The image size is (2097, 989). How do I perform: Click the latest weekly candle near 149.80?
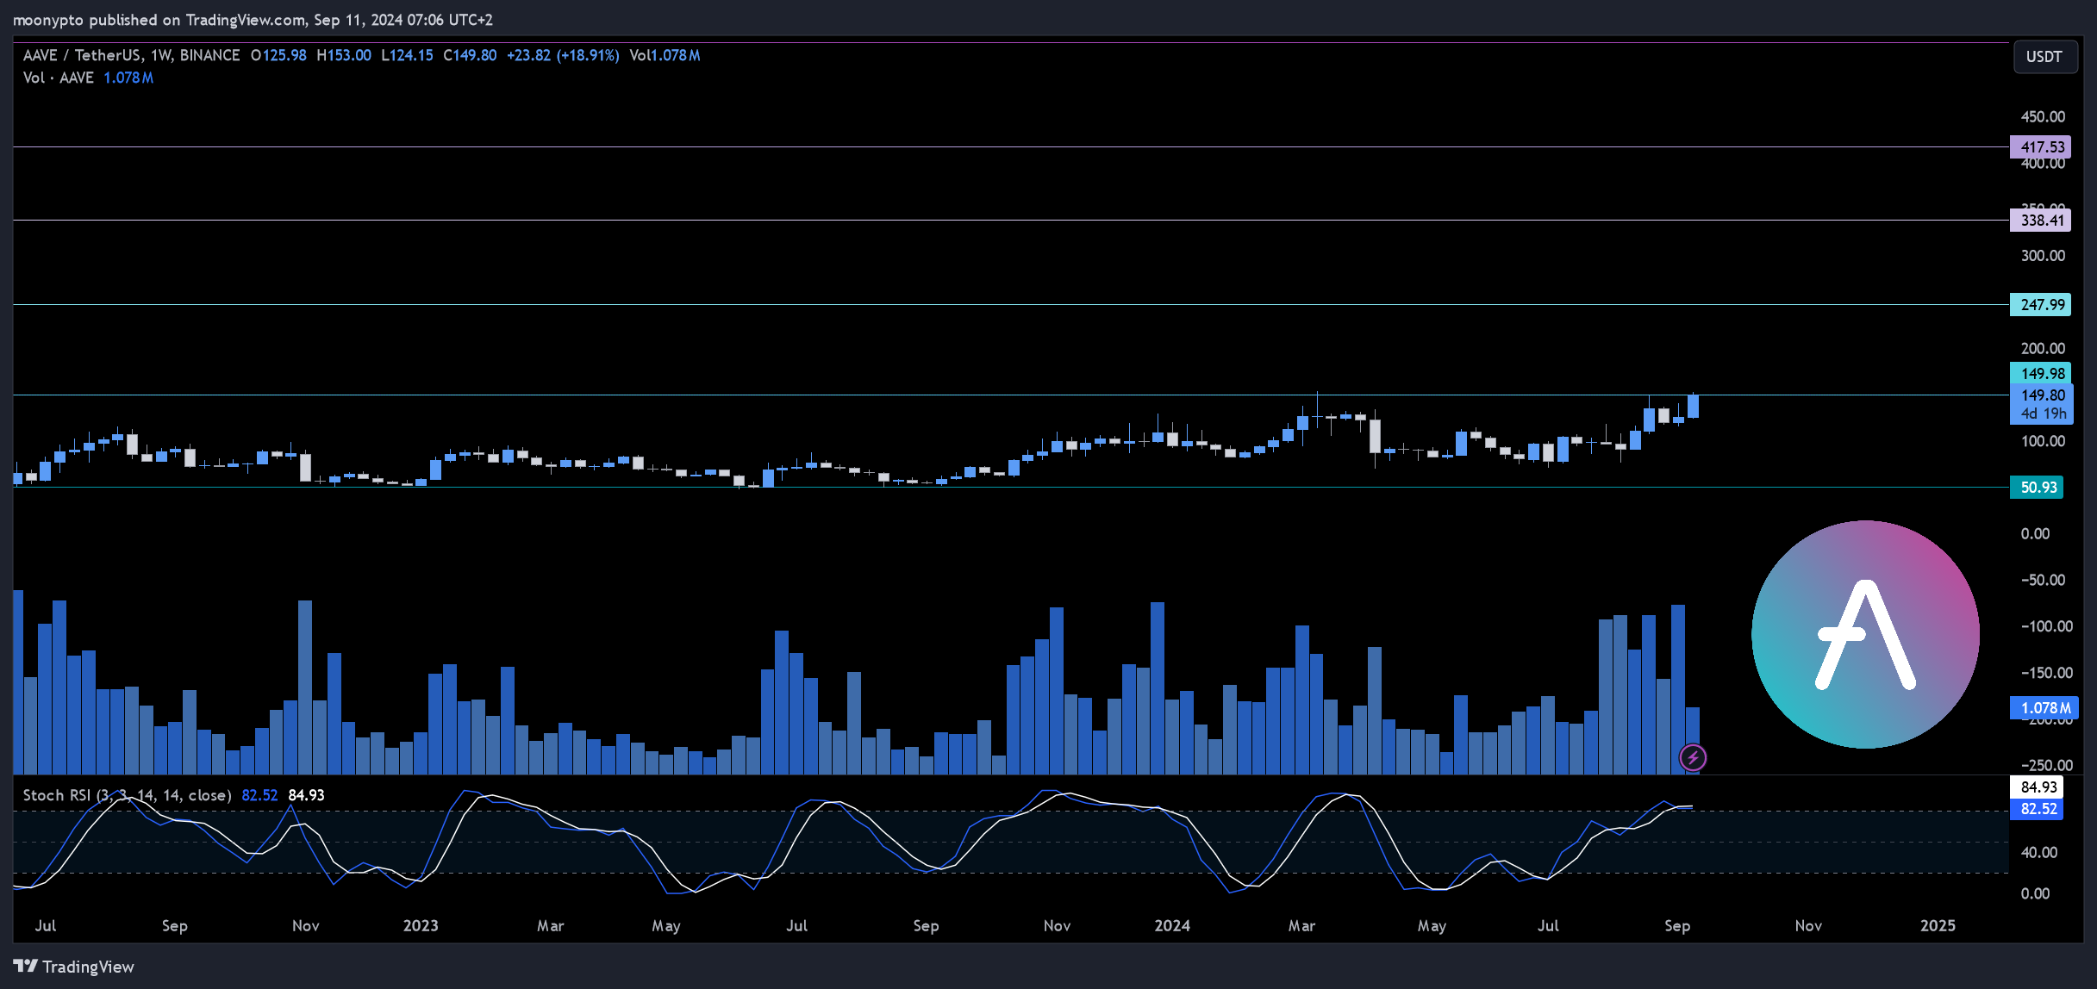1693,407
